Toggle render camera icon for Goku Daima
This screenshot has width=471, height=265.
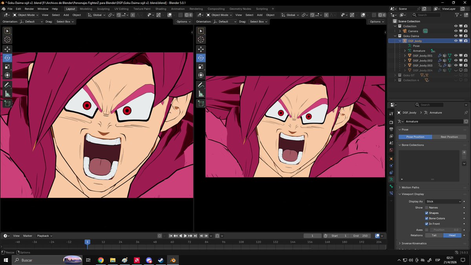[x=466, y=36]
